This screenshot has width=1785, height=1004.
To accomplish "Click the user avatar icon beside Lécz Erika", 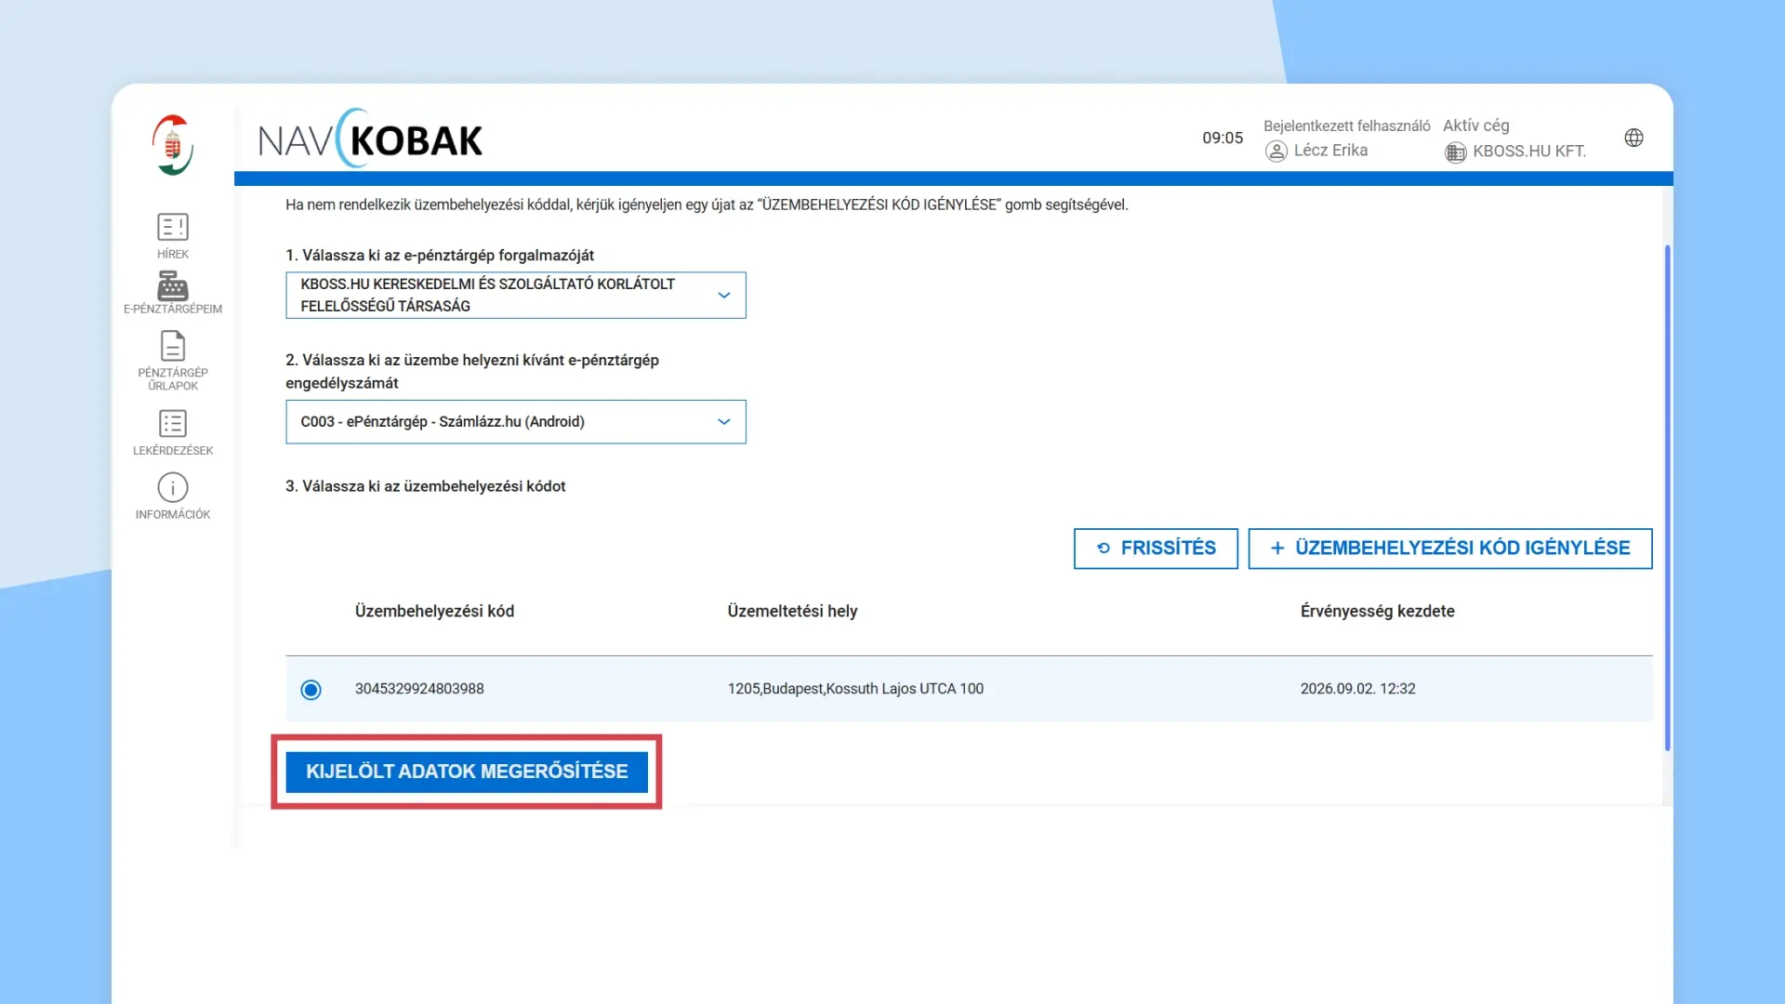I will 1276,151.
